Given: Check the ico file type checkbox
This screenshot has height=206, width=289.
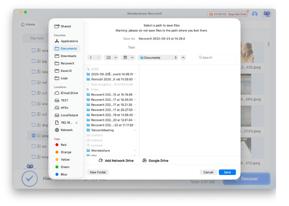Looking at the screenshot, I should pos(33,146).
